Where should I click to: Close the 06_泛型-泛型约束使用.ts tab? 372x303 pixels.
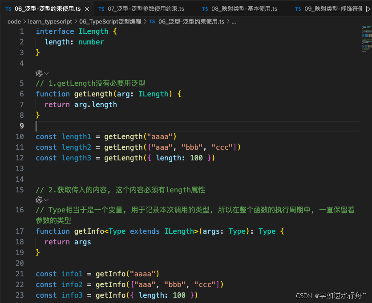[87, 9]
